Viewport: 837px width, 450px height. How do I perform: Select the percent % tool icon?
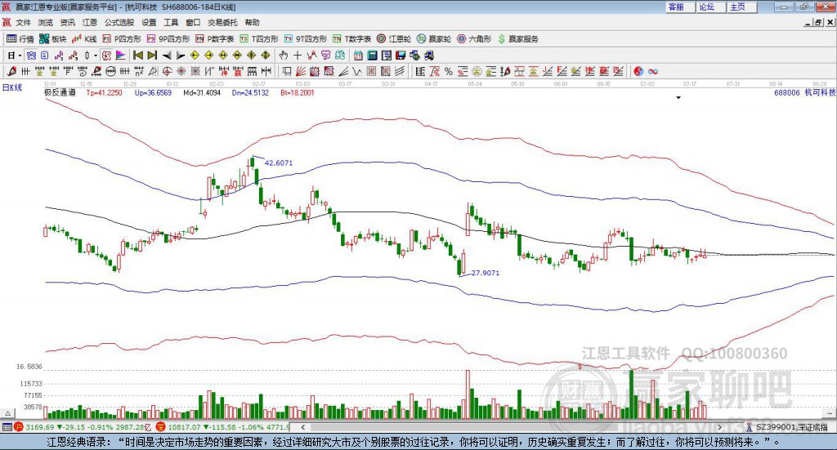[x=449, y=71]
